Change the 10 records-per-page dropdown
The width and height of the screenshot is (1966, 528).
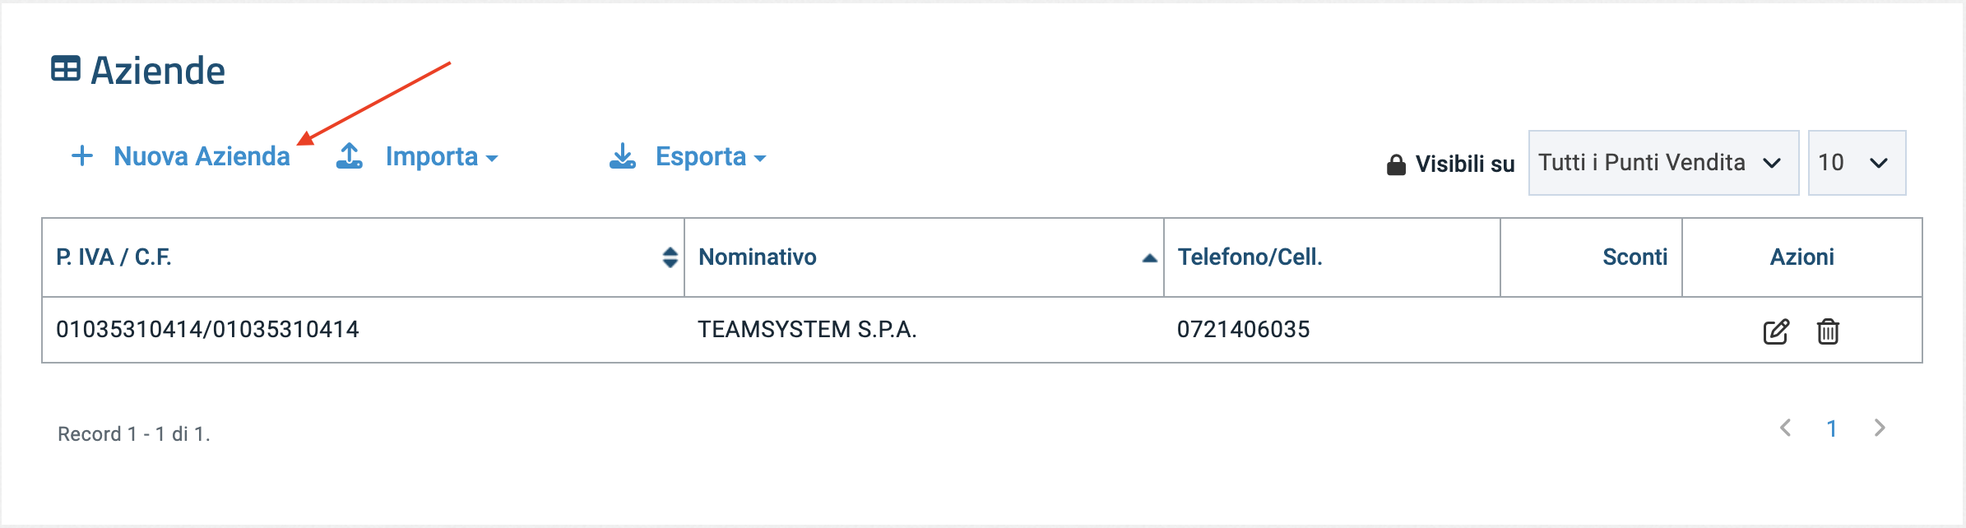[x=1857, y=163]
